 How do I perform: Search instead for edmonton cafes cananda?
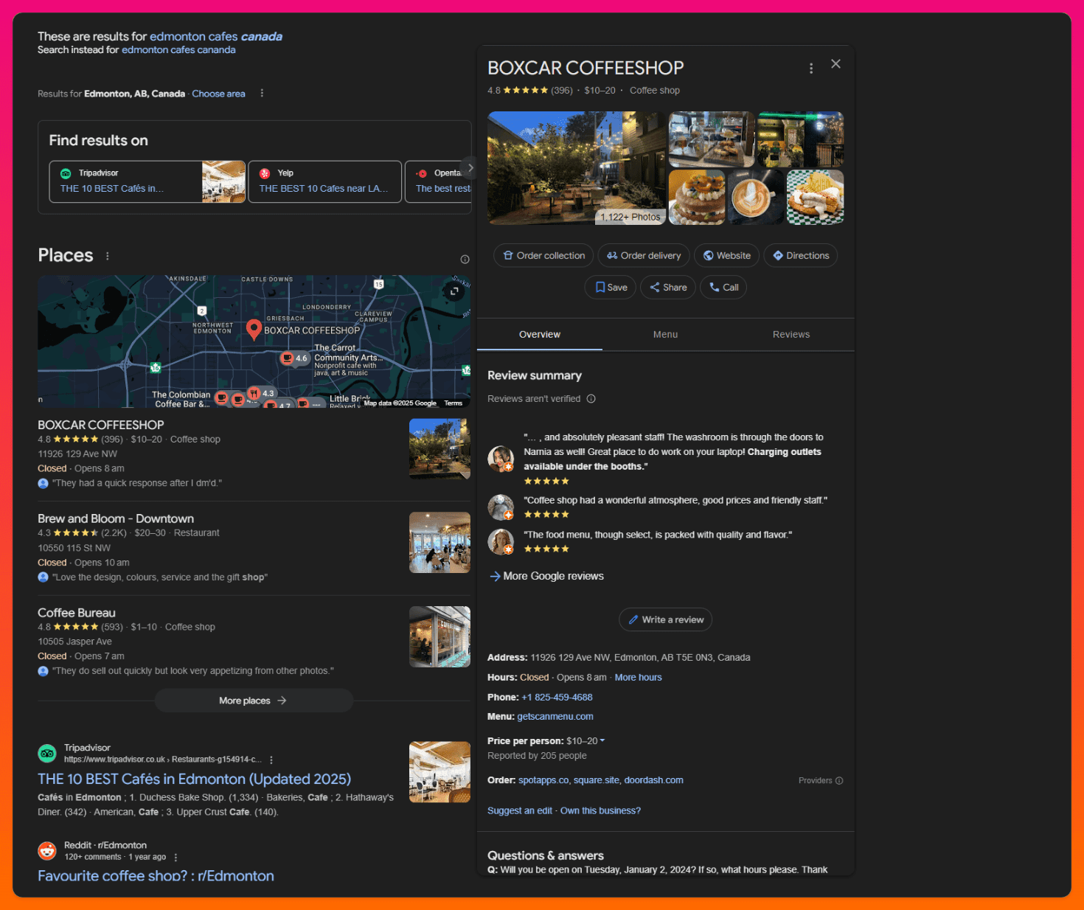point(178,50)
